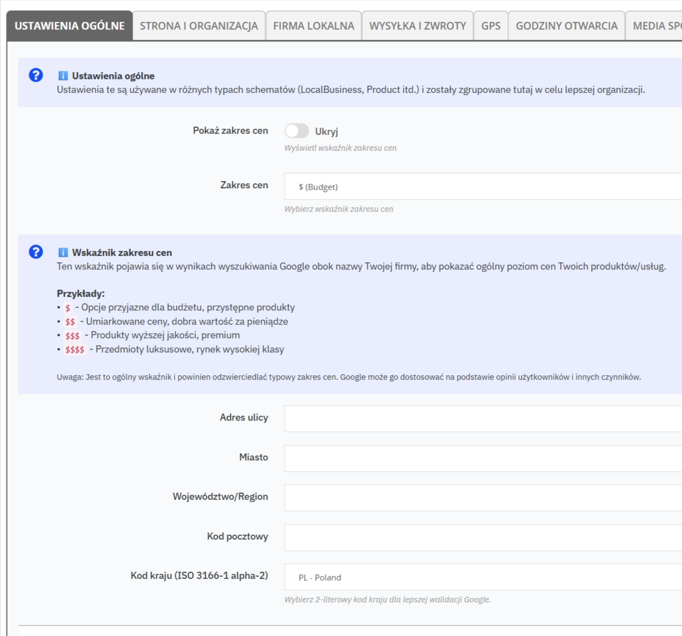Switch to the Strona i organizacja tab
This screenshot has width=682, height=636.
click(199, 26)
